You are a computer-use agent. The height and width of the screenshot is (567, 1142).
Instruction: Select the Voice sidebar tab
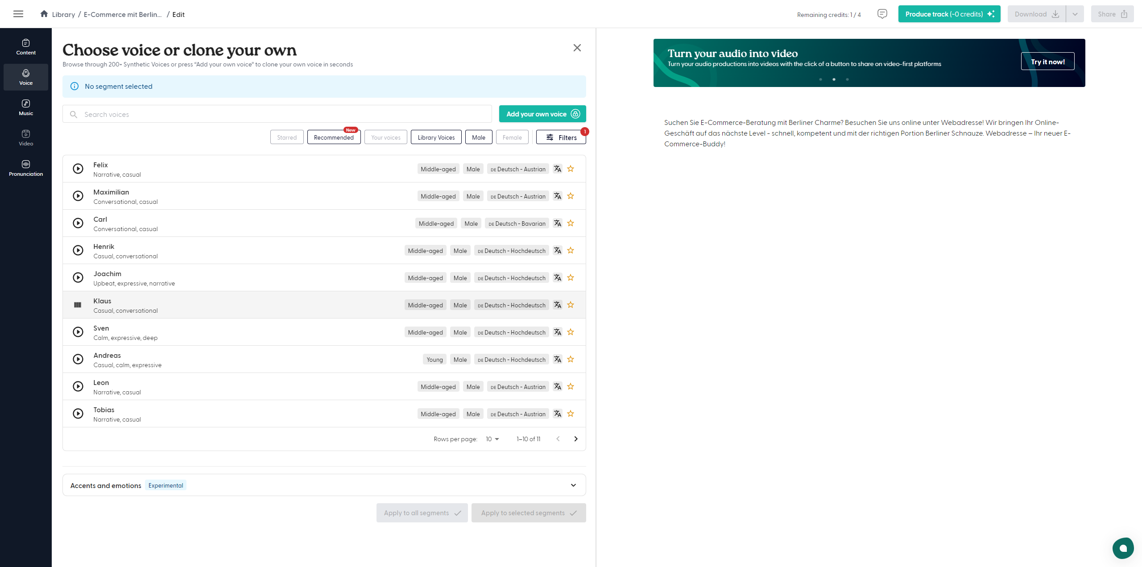pos(26,77)
